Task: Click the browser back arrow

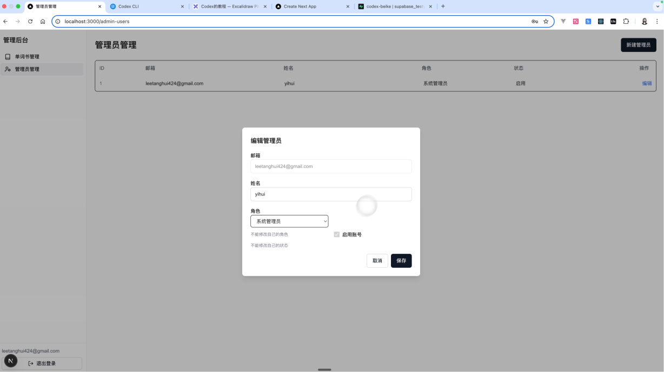Action: (5, 22)
